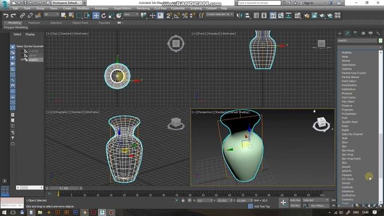
Task: Open the Group menu
Action: point(40,8)
